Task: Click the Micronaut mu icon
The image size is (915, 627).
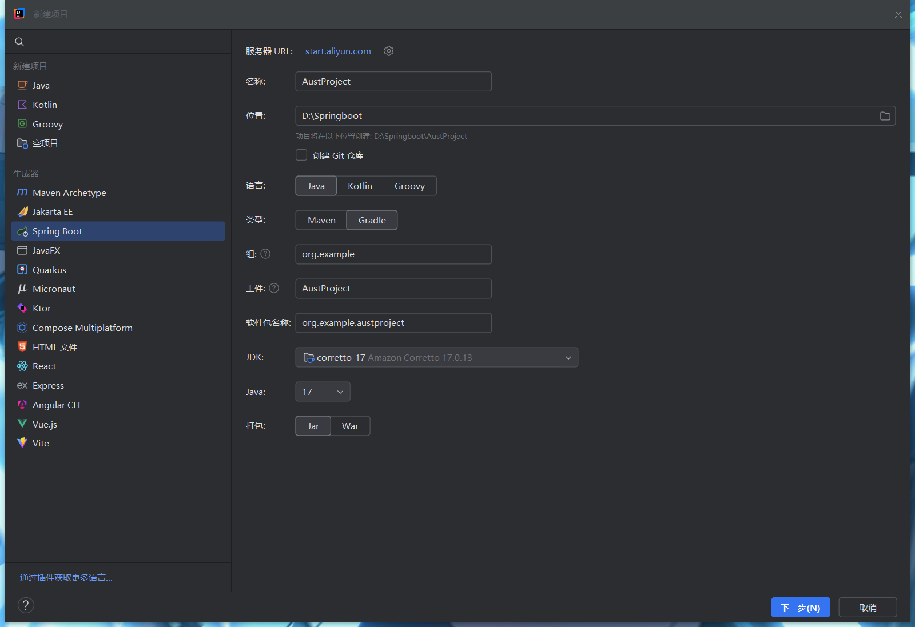Action: click(22, 289)
